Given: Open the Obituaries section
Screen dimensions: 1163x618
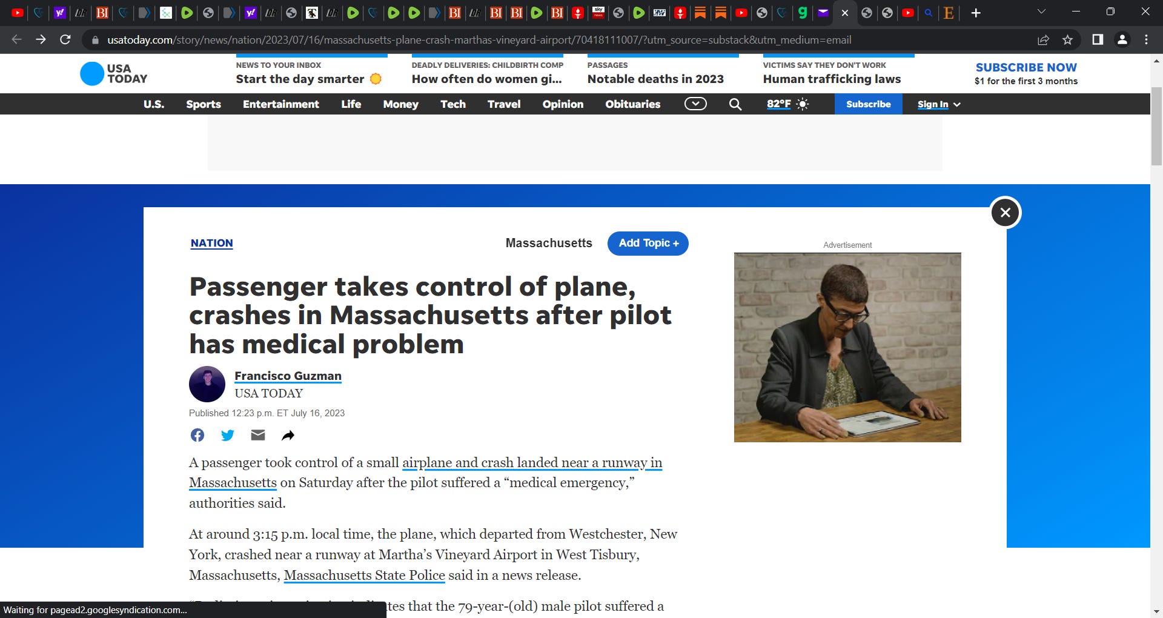Looking at the screenshot, I should (x=633, y=104).
